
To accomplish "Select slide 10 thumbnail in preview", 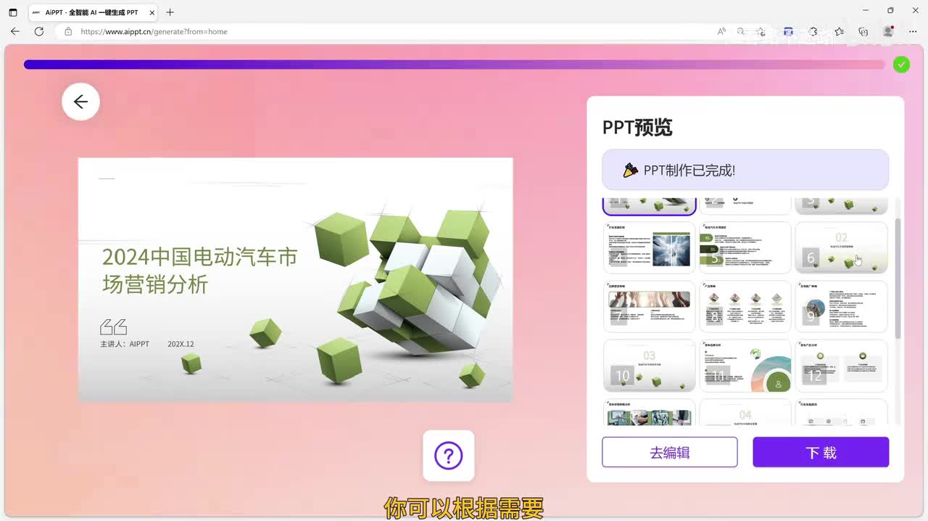I will [649, 366].
